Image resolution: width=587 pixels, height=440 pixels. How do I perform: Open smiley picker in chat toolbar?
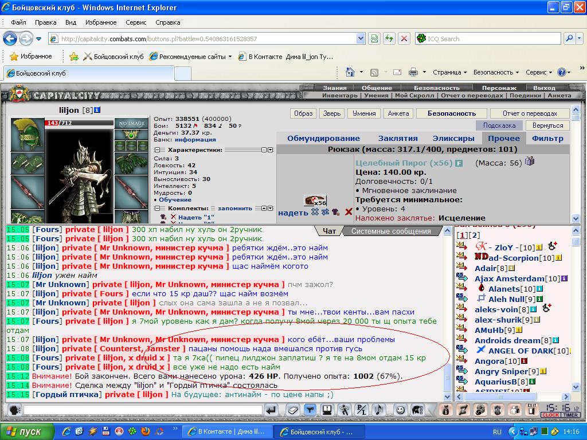pos(401,410)
